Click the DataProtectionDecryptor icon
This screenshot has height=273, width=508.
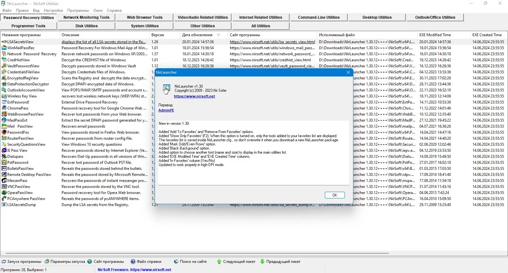coord(4,84)
